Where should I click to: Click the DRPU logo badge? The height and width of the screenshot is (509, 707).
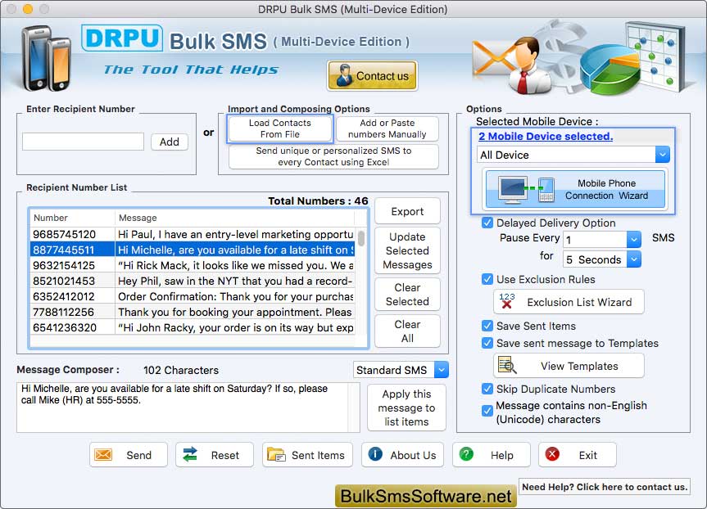pyautogui.click(x=122, y=38)
